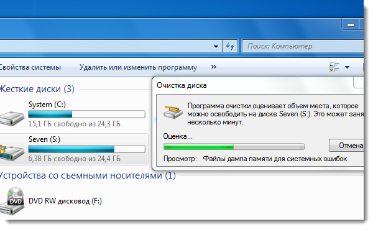The height and width of the screenshot is (229, 373).
Task: Click the change view icon in toolbar
Action: (334, 67)
